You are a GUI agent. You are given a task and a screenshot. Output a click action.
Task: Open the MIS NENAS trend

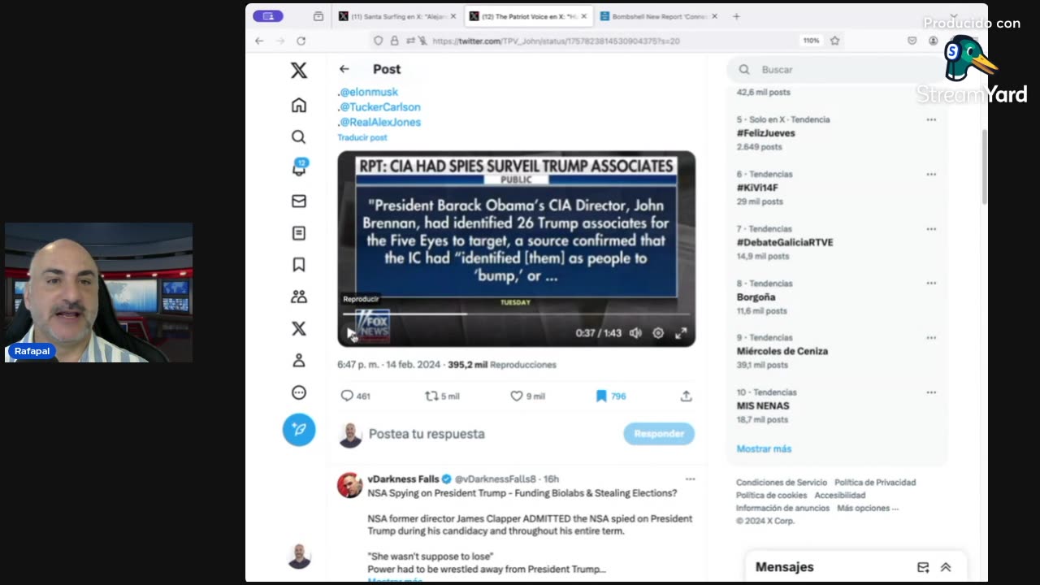pos(763,405)
